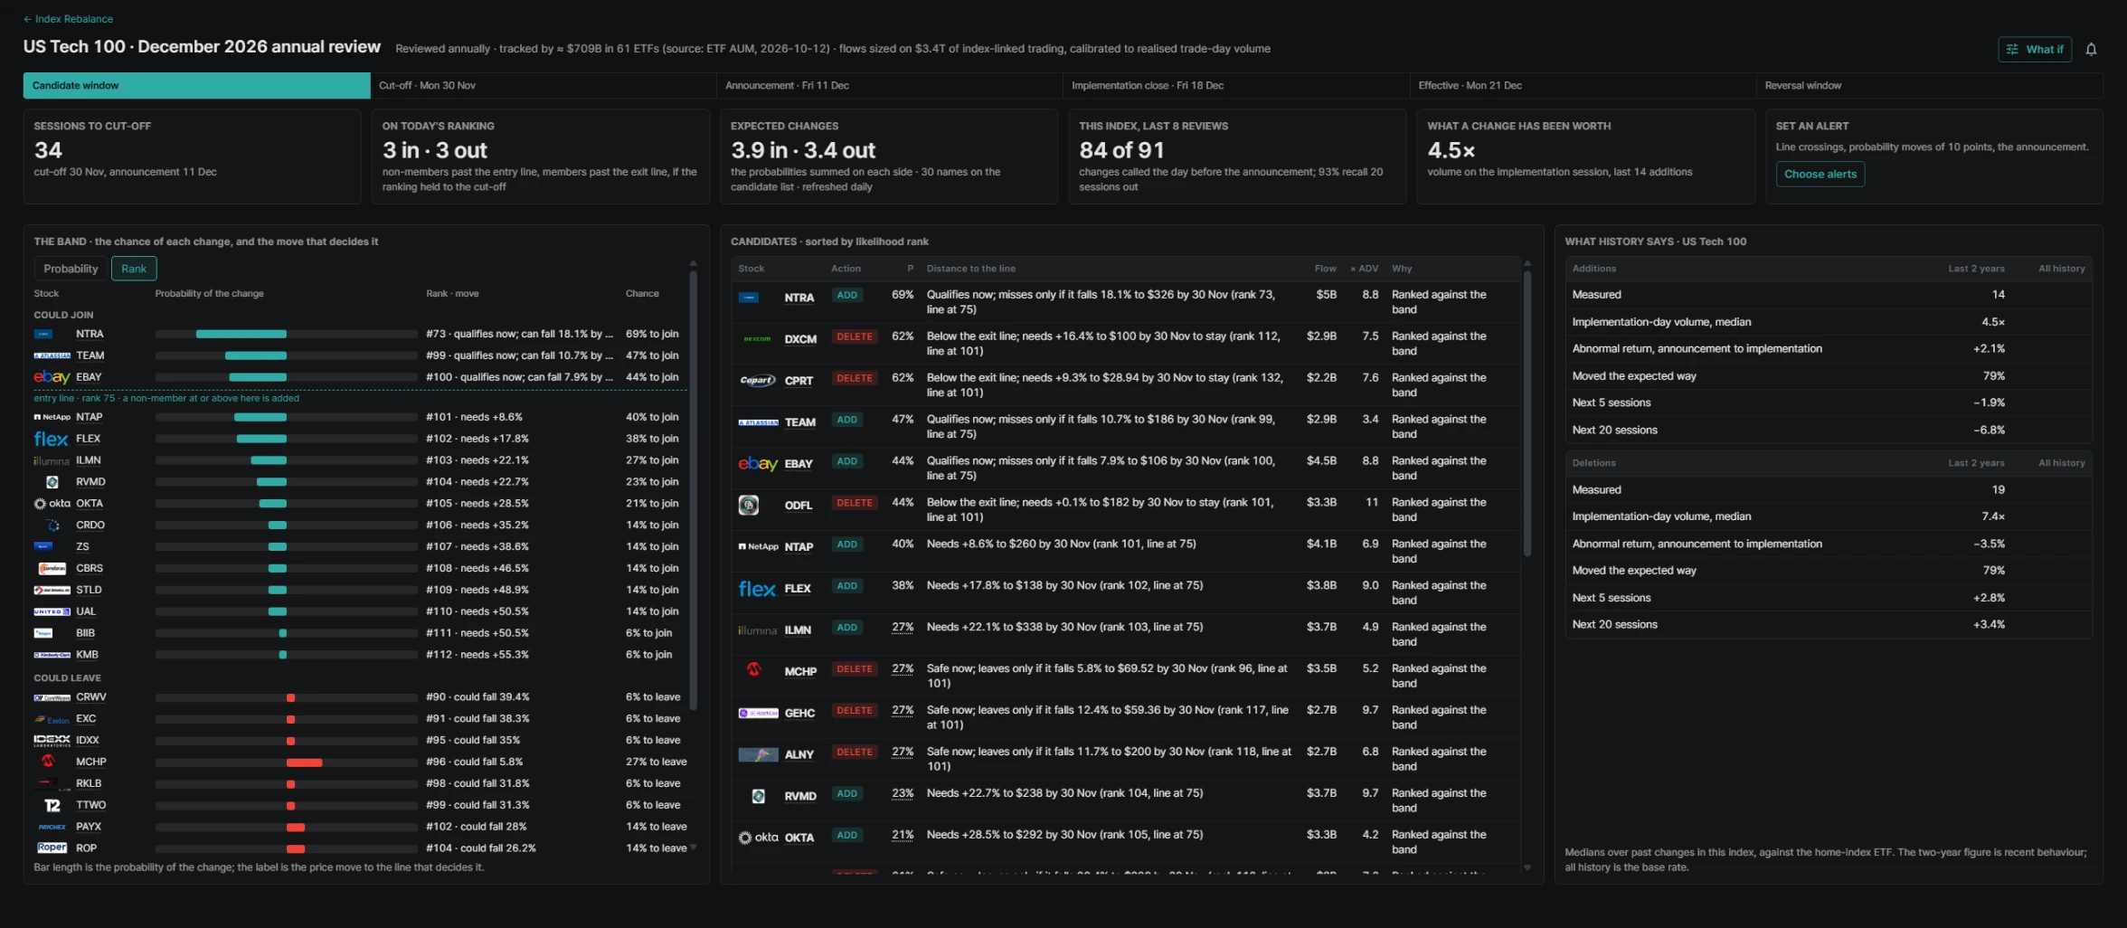Click the Choose alerts button

[1820, 175]
